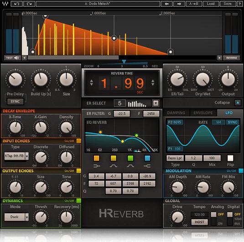244x242 pixels.
Task: Click the blue EQ band color swatch
Action: point(147,158)
